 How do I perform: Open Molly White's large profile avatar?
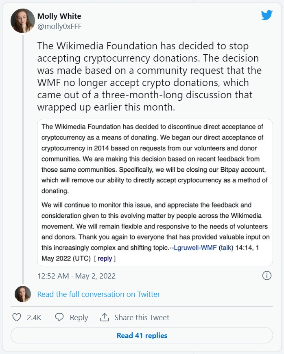point(23,20)
